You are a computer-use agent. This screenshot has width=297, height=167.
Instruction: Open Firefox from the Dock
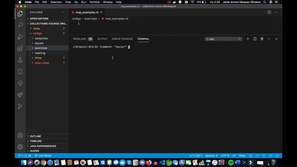[x=149, y=163]
